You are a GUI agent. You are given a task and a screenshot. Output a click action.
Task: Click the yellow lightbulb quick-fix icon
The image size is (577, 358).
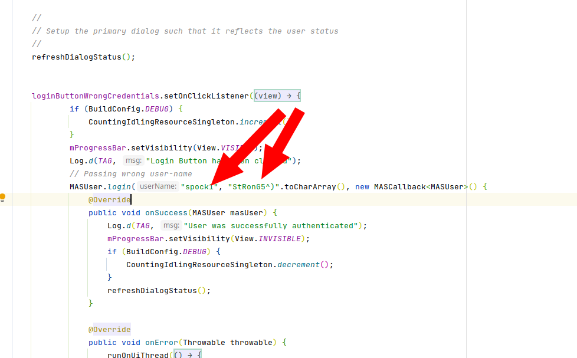(2, 198)
